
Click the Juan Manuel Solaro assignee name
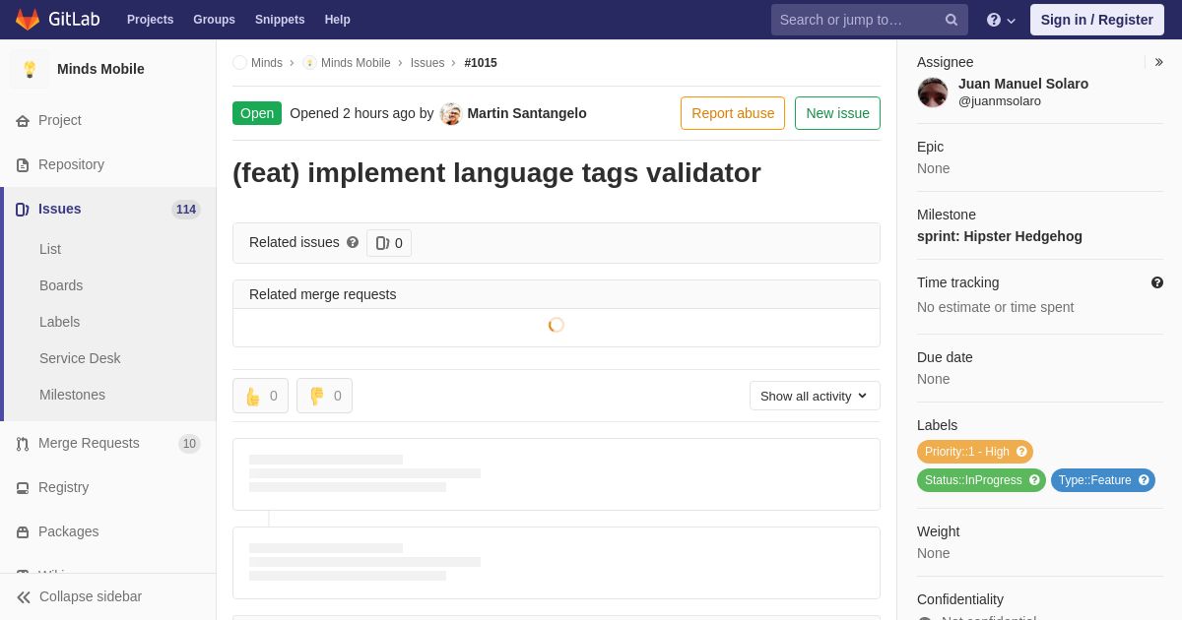pos(1023,84)
